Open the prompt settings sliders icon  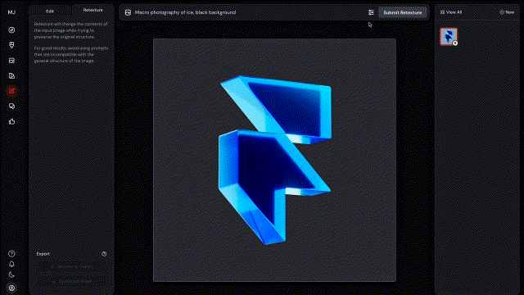371,12
